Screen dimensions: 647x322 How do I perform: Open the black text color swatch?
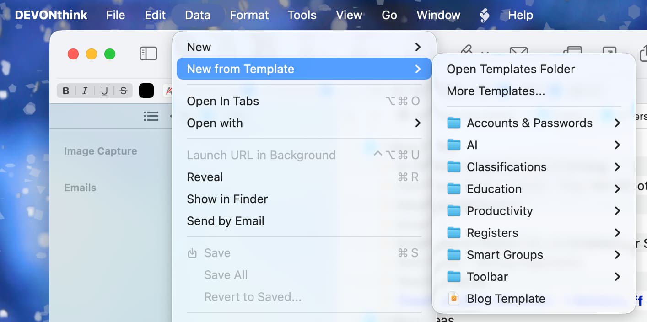click(146, 91)
